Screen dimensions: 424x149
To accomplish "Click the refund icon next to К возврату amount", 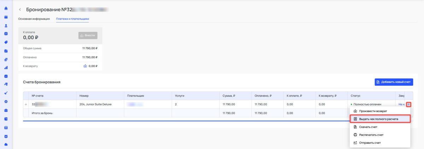I will [x=85, y=66].
